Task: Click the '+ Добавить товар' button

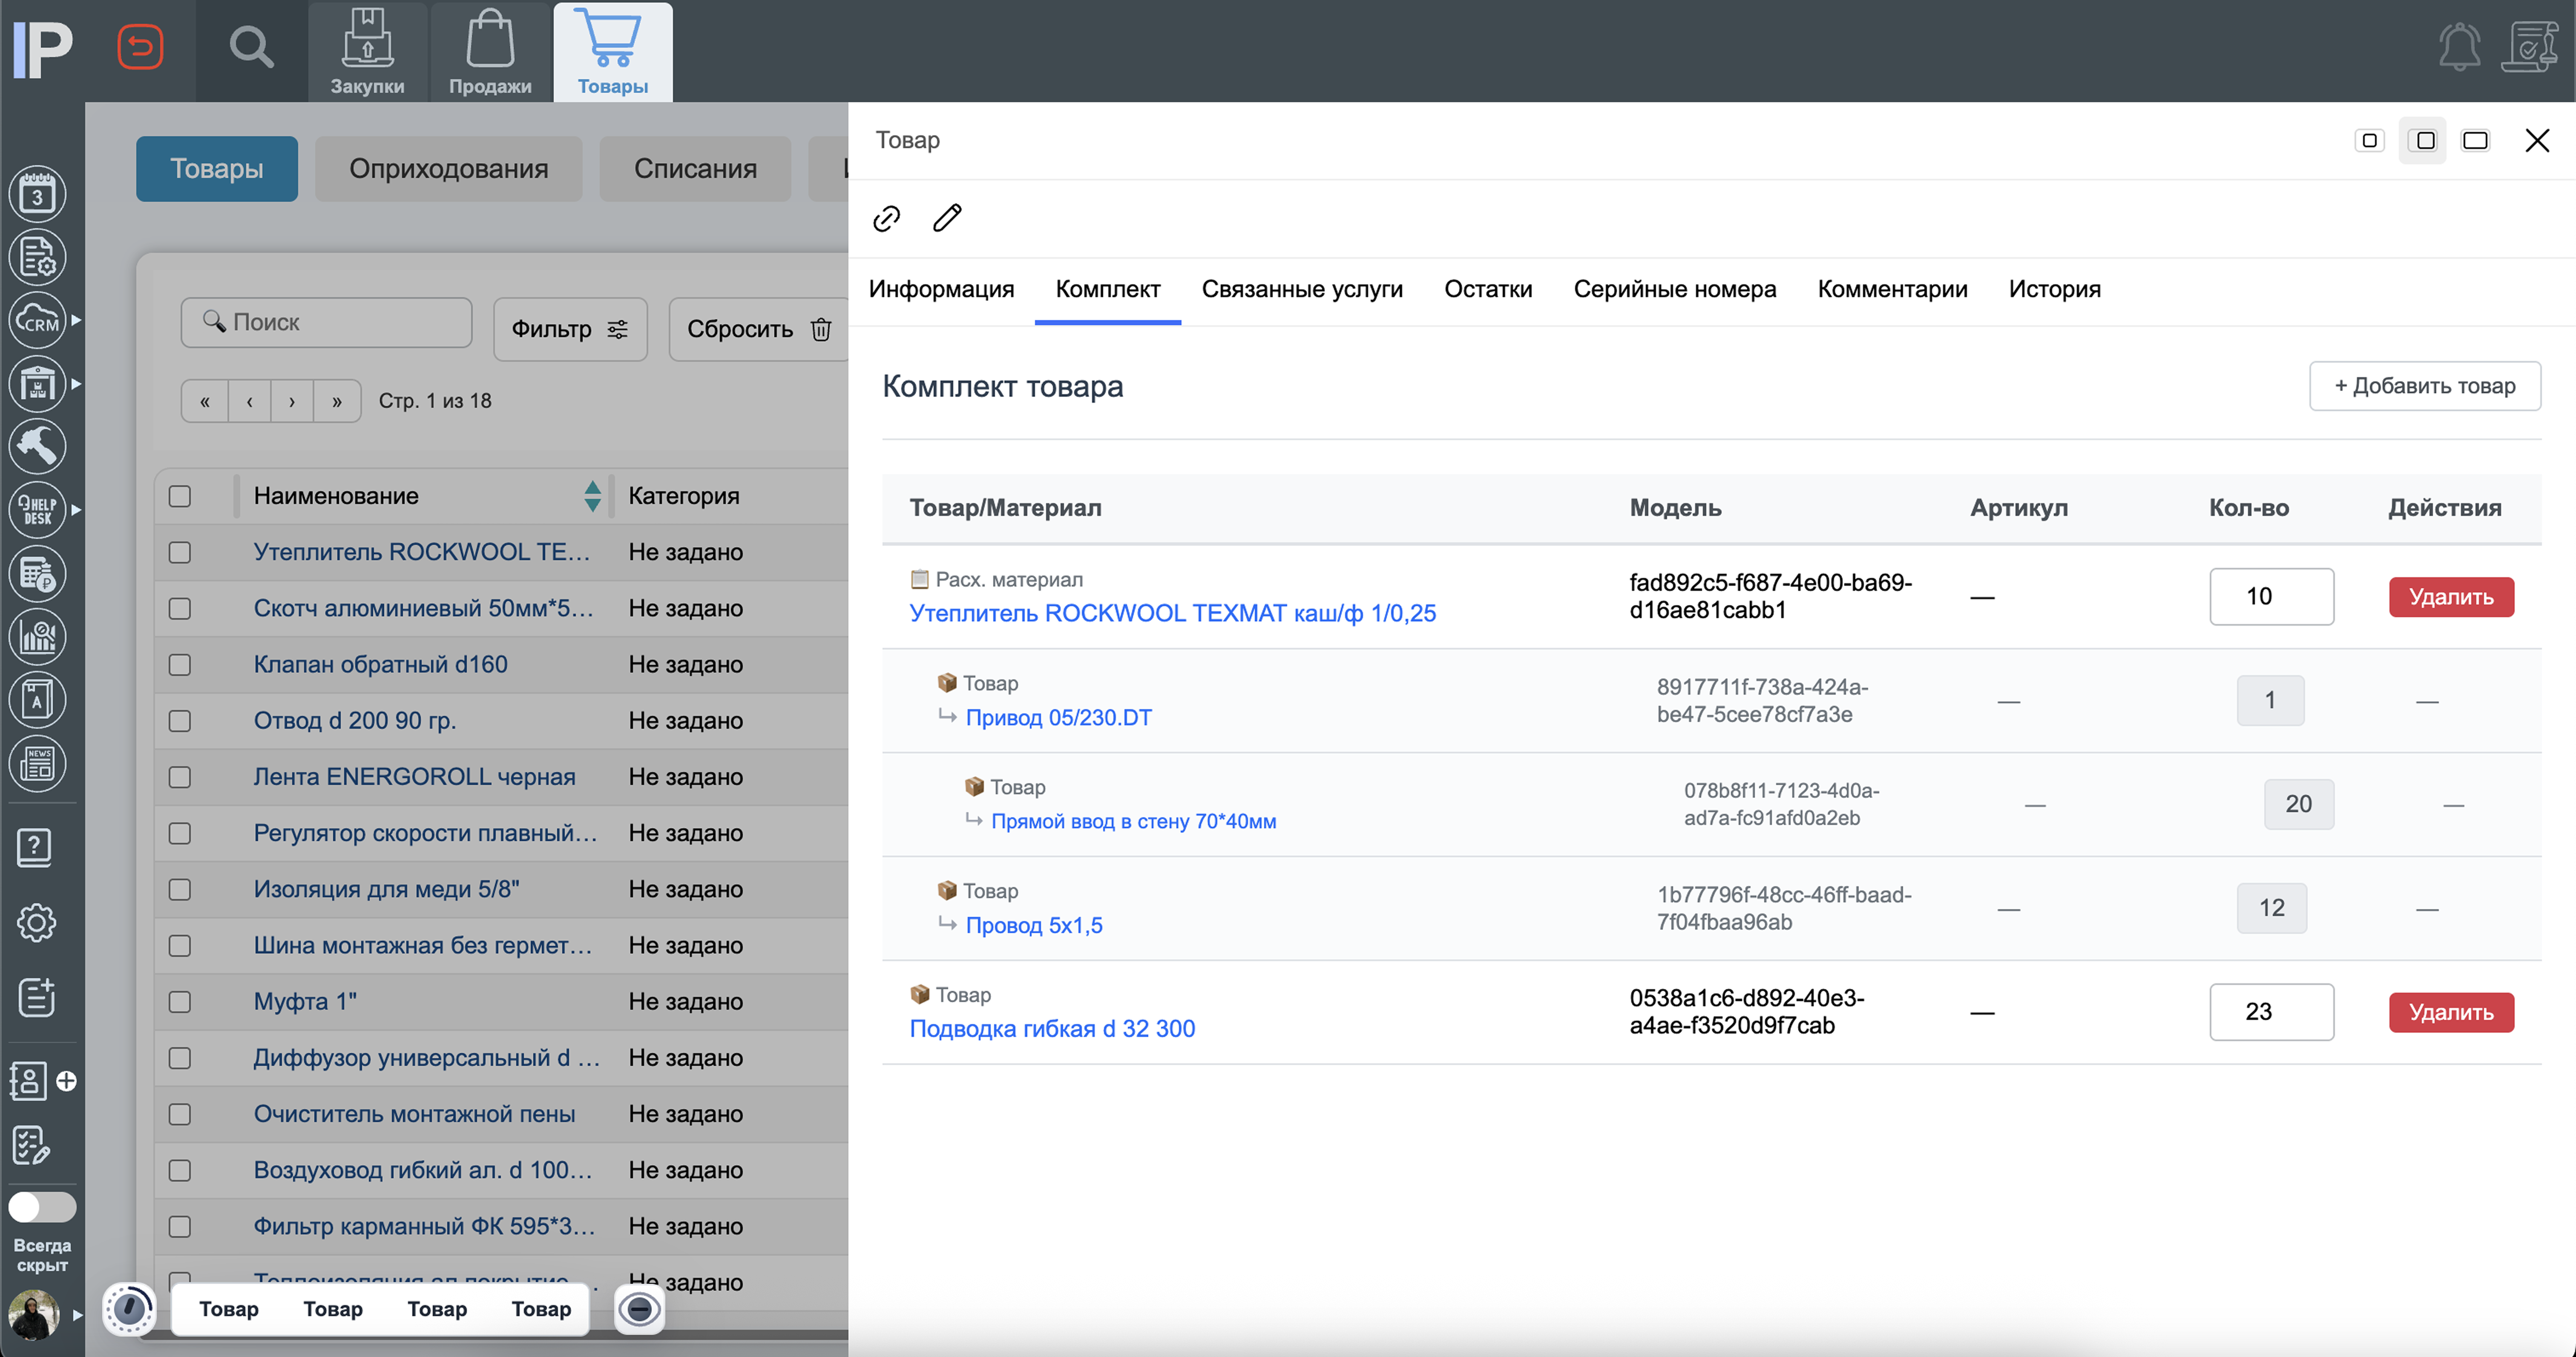Action: [x=2424, y=386]
